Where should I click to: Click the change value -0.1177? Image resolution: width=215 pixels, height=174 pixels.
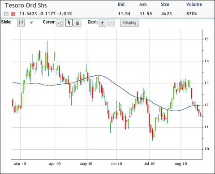47,14
